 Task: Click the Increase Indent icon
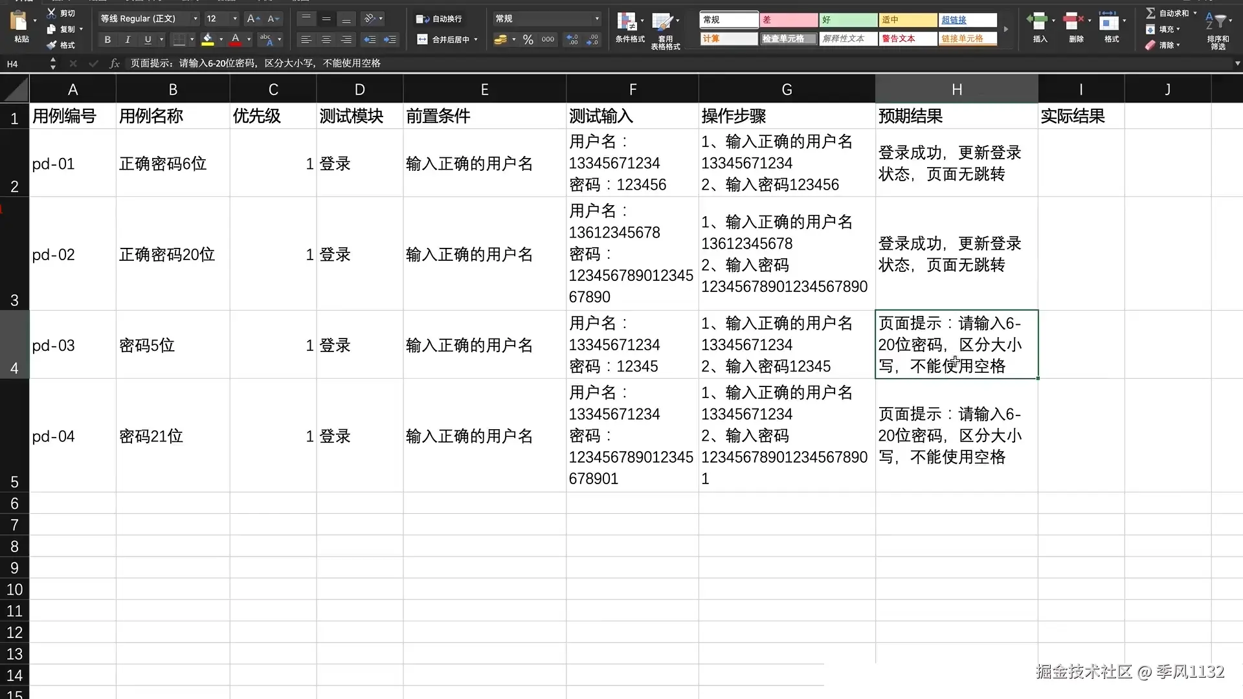coord(390,39)
